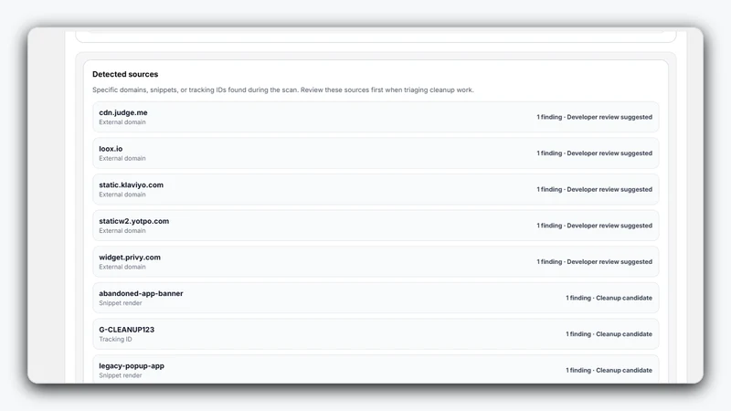The width and height of the screenshot is (731, 411).
Task: Click 'Snippet render' label under abandoned-app-banner
Action: click(x=121, y=303)
